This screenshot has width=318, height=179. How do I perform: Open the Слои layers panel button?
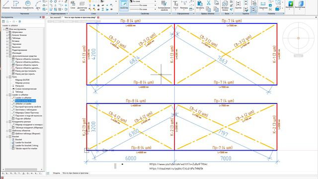pyautogui.click(x=73, y=5)
